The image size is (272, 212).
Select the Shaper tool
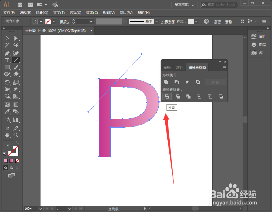coord(7,74)
